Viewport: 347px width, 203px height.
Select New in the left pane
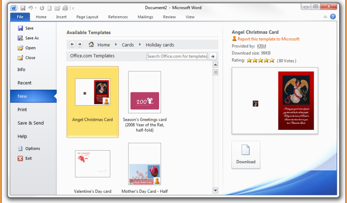pos(33,96)
